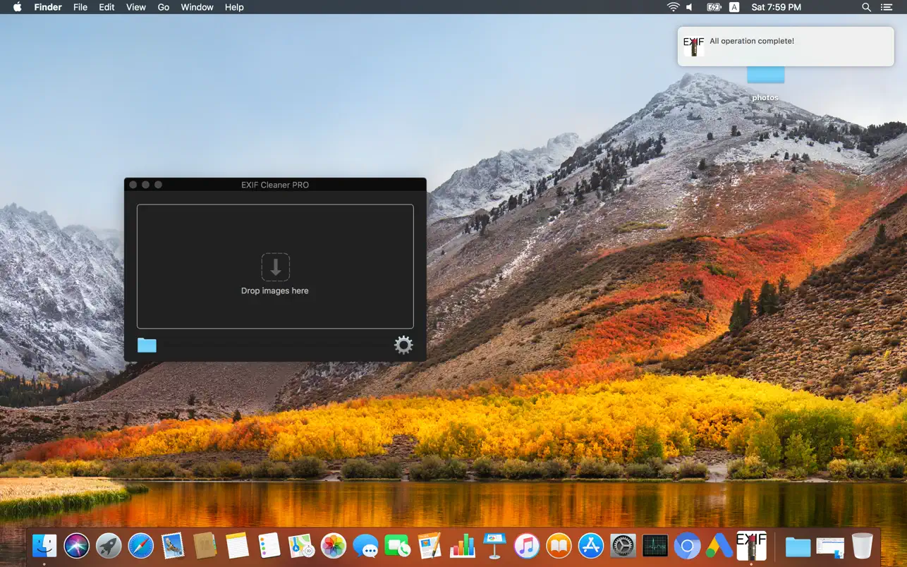Click the All operation complete notification
907x567 pixels.
[785, 46]
